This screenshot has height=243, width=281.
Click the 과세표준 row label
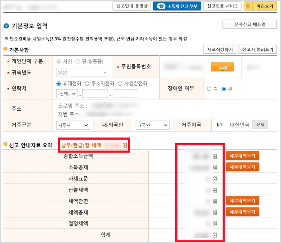[78, 178]
